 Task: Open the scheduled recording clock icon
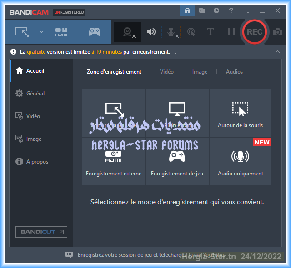(216, 10)
